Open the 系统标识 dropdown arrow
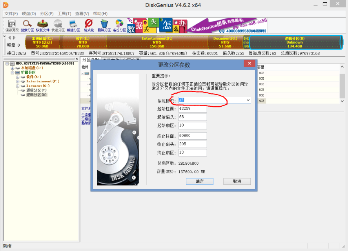 click(x=248, y=100)
